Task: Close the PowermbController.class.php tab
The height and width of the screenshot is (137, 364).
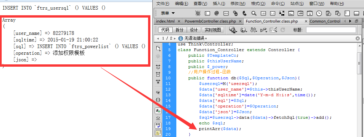Action: tap(240, 21)
